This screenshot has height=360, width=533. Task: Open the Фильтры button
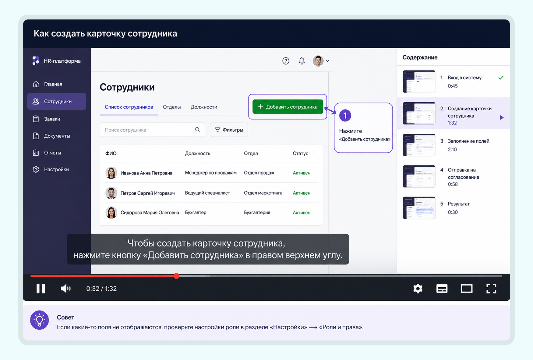[229, 130]
